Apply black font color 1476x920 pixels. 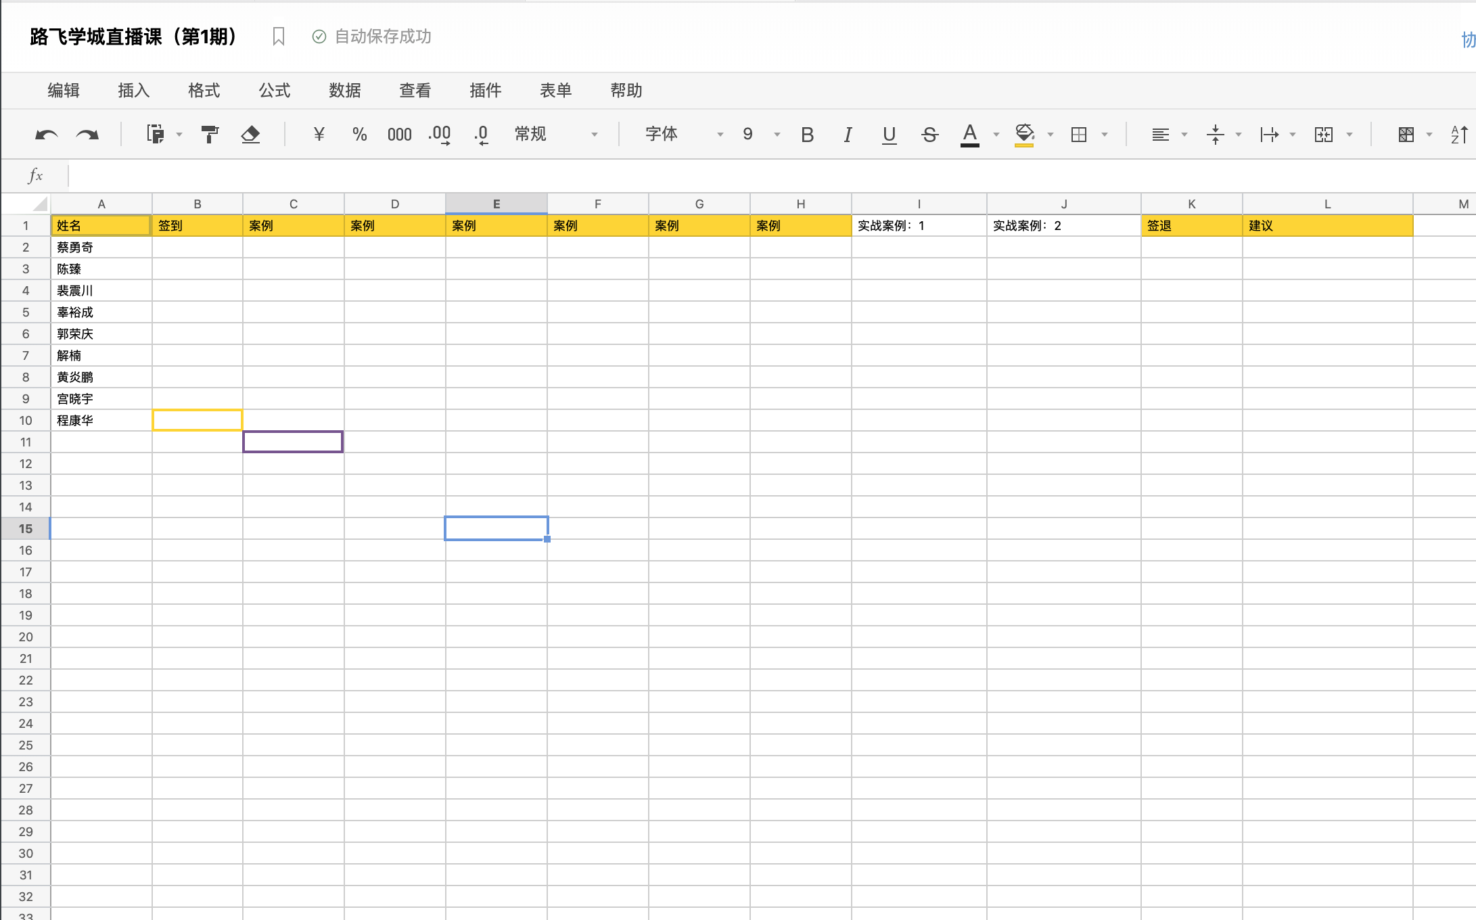click(x=969, y=135)
